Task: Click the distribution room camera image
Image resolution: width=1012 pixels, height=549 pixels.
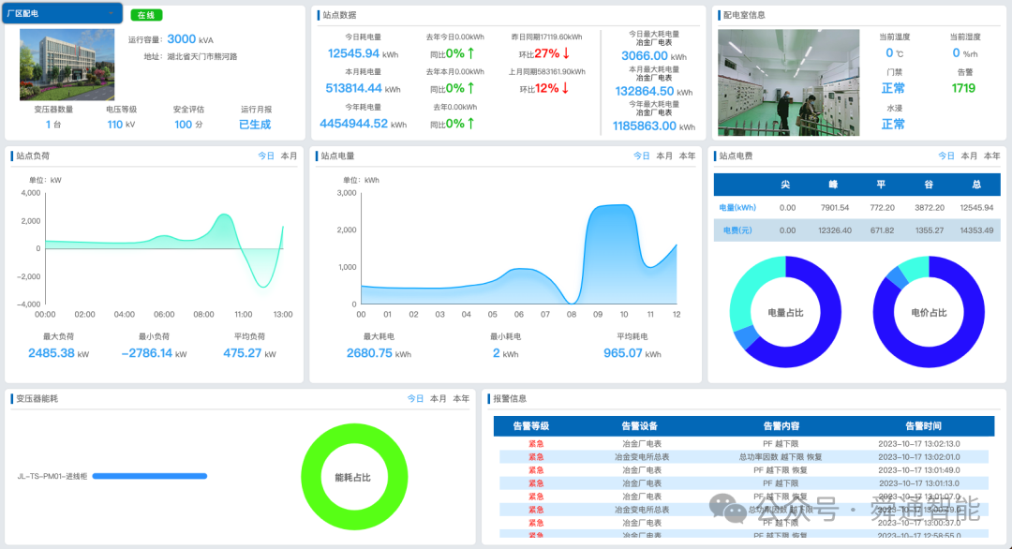Action: (788, 81)
